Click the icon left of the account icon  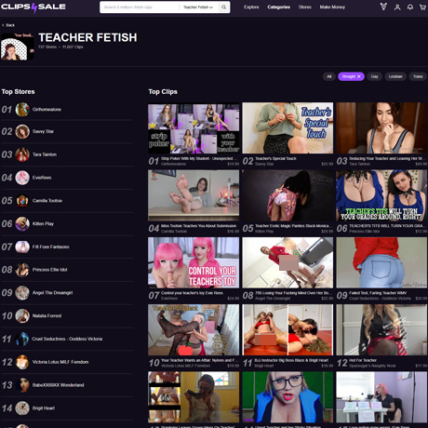383,7
